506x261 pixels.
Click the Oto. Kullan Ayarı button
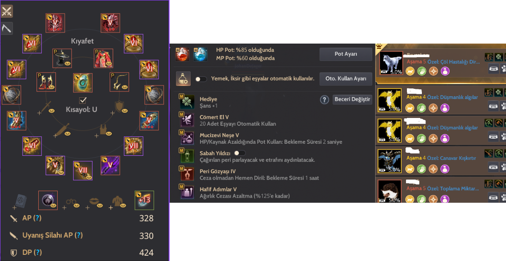click(346, 79)
